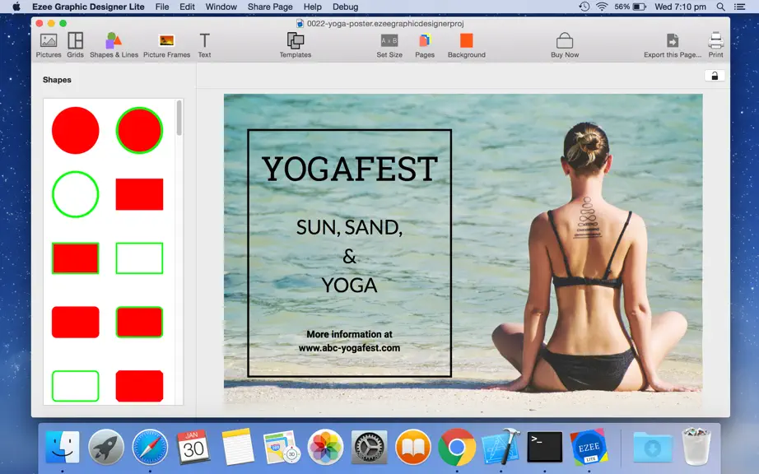759x474 pixels.
Task: Export this Page button in toolbar
Action: tap(673, 45)
